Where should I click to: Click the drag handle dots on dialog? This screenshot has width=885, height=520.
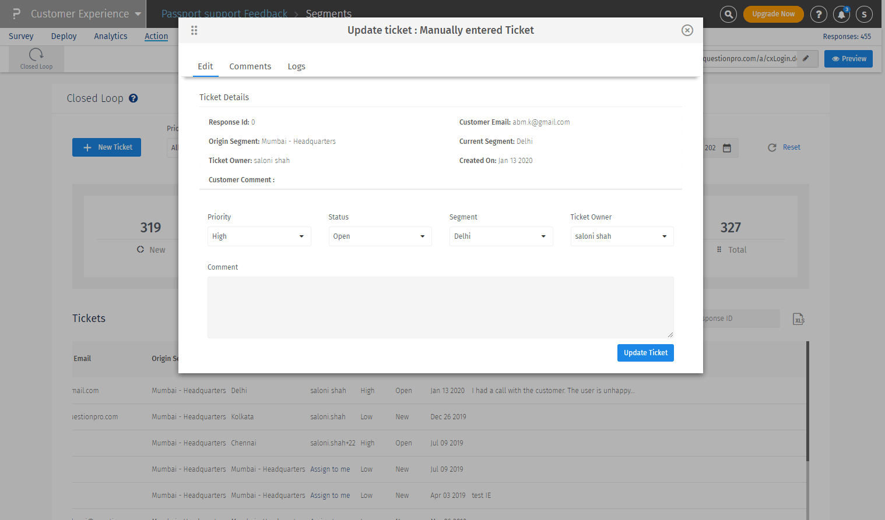pos(194,30)
